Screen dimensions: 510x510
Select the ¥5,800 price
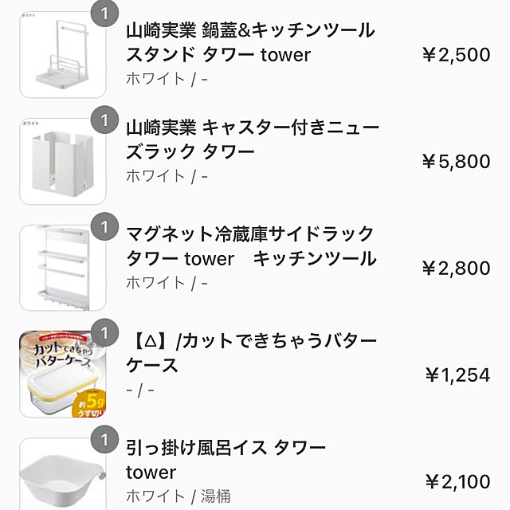(x=457, y=161)
